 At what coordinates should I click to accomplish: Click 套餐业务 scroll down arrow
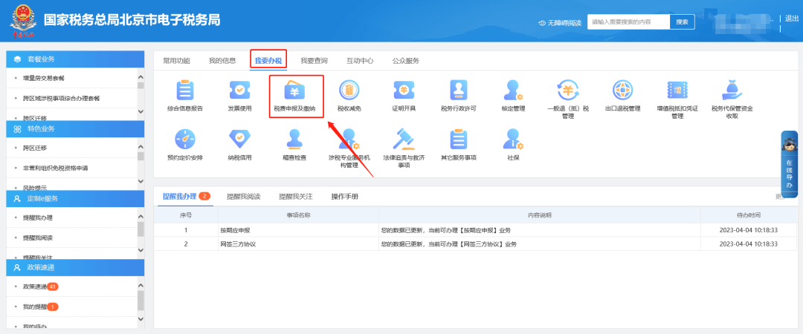coord(141,111)
